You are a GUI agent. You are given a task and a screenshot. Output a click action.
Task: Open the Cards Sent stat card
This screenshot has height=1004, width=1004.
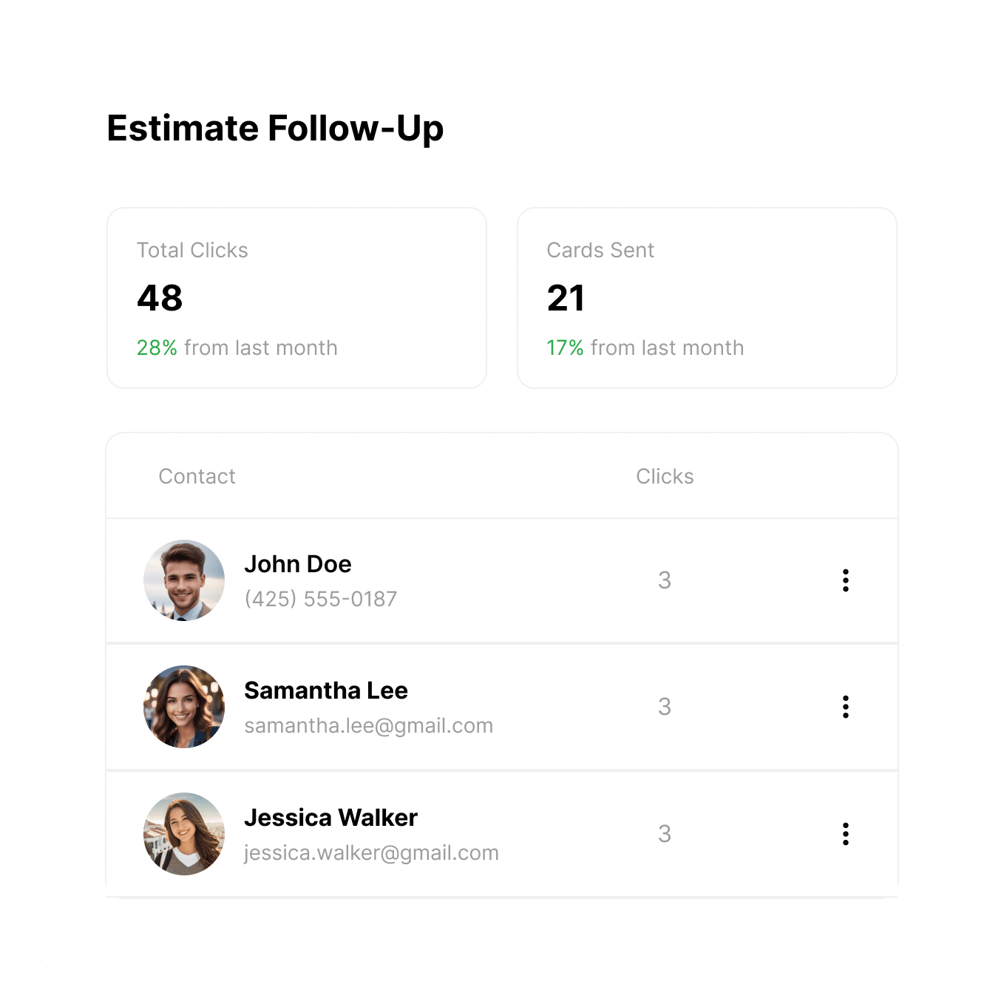click(707, 298)
